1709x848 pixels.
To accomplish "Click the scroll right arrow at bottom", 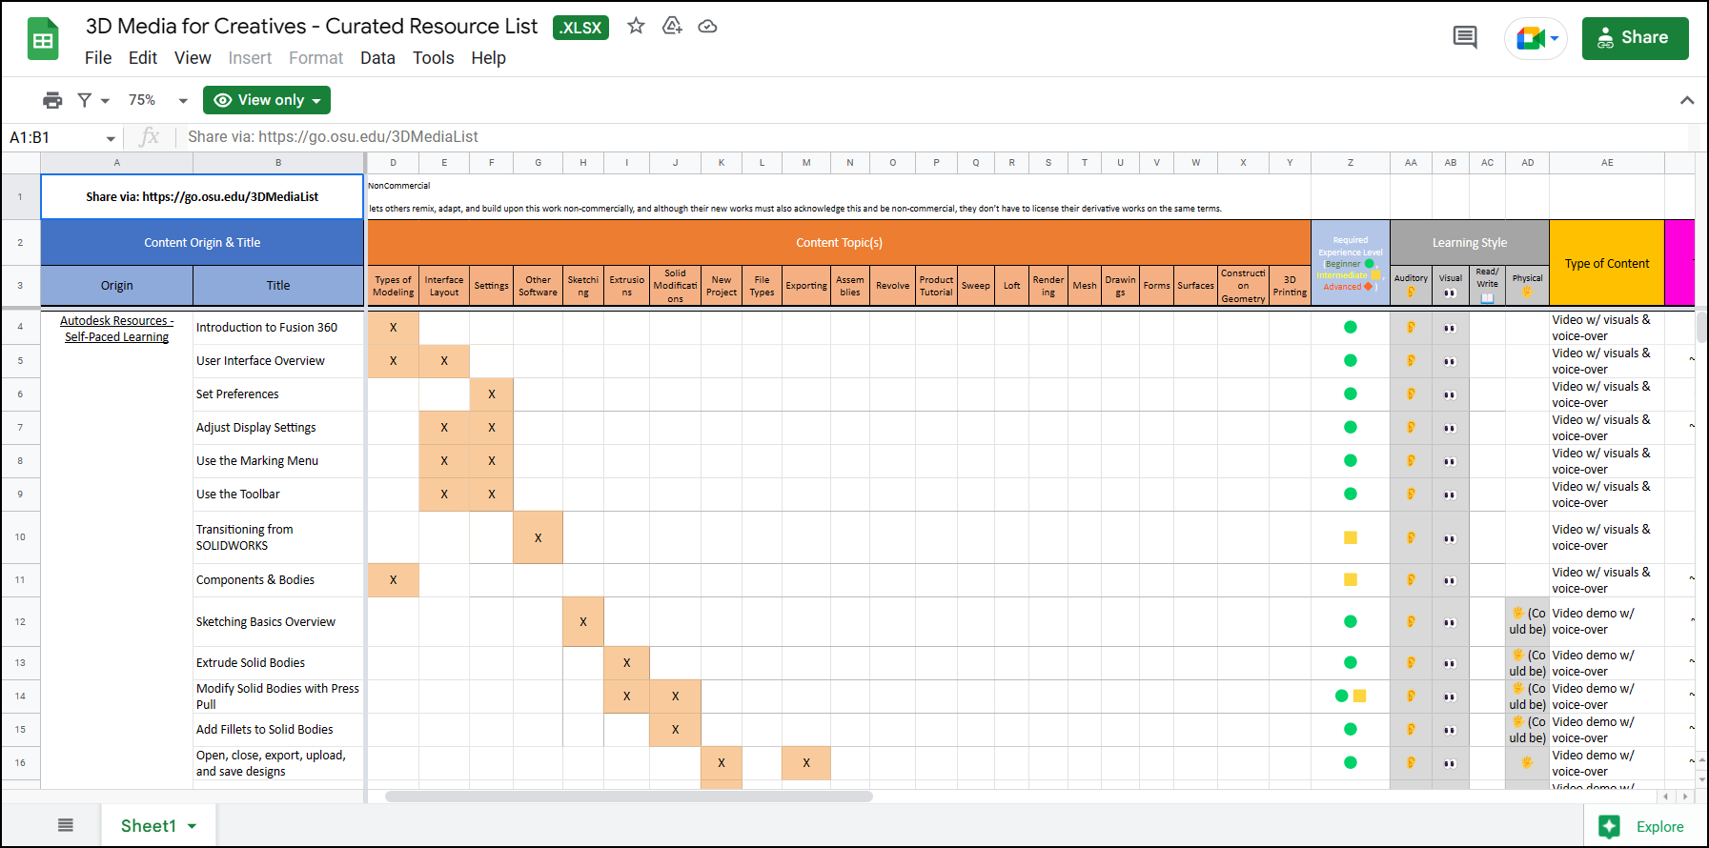I will (x=1685, y=797).
